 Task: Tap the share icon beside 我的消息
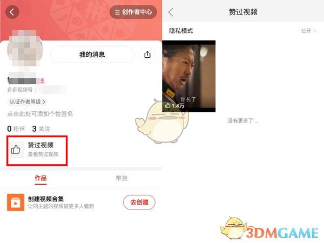[x=147, y=55]
